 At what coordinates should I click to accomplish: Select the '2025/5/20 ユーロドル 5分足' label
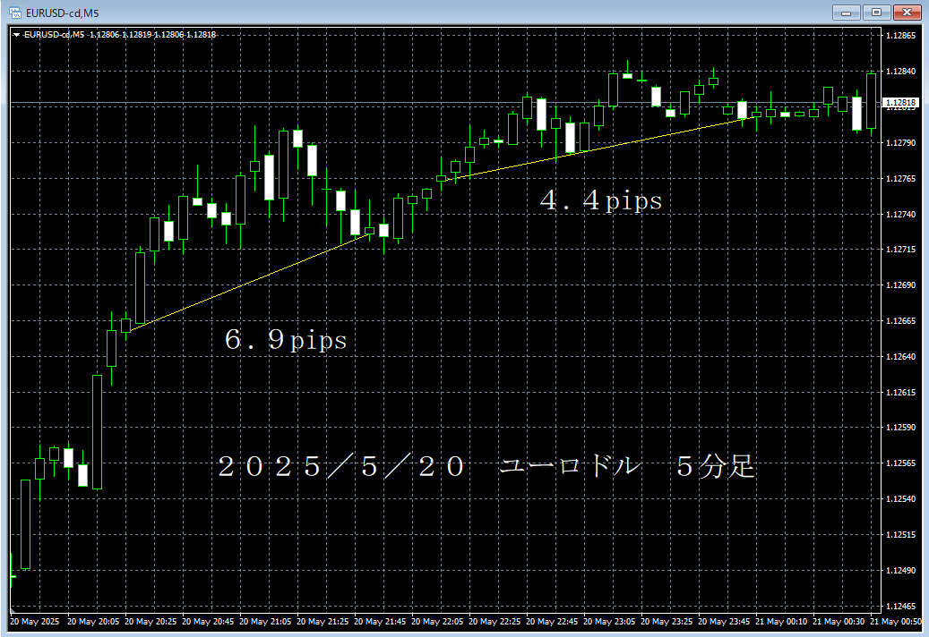coord(486,466)
